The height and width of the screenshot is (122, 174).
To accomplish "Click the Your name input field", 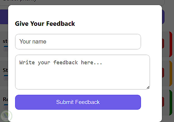I will pyautogui.click(x=78, y=42).
